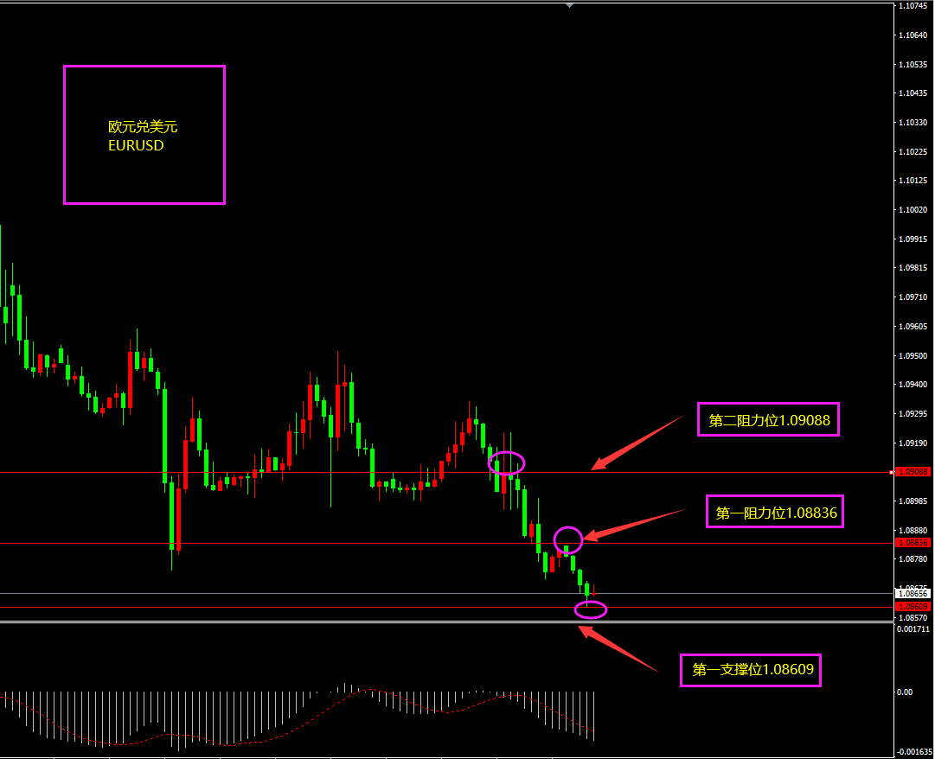Select the 欧元兑美元 EURUSD title box

coord(144,135)
